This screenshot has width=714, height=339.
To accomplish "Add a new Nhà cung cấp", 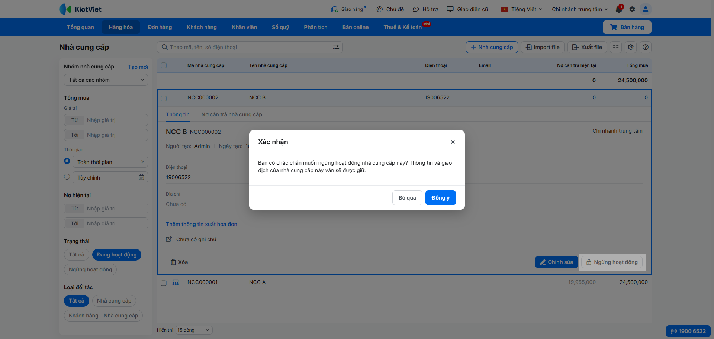I will [492, 47].
